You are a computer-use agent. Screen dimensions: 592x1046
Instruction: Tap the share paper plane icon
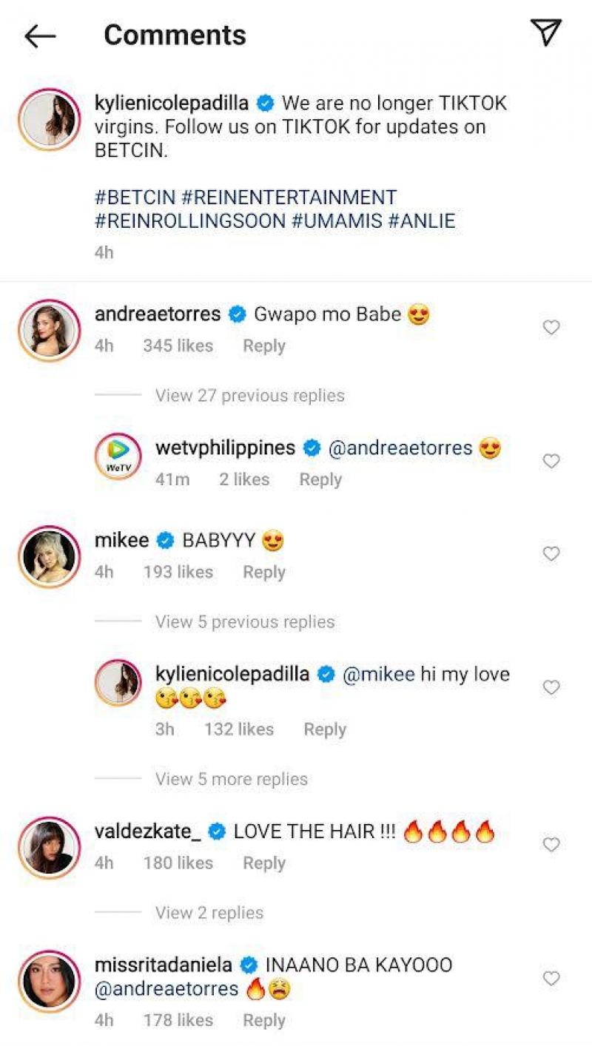pyautogui.click(x=546, y=33)
